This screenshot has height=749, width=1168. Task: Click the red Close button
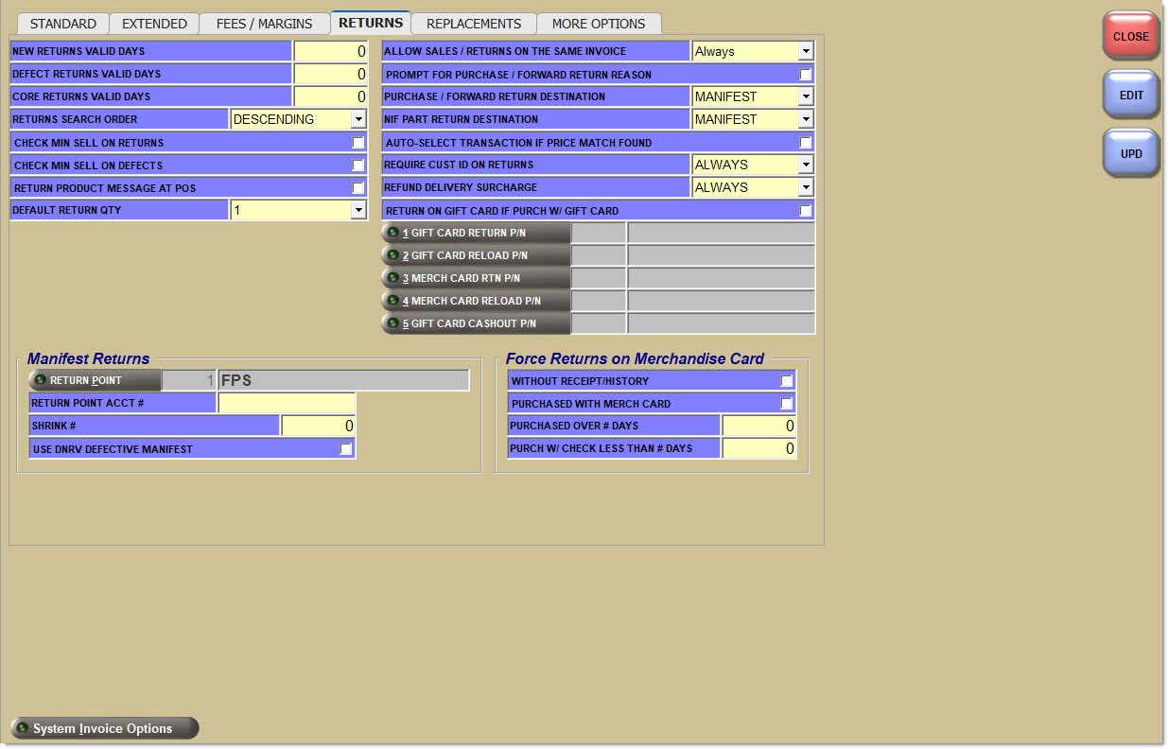click(1130, 37)
